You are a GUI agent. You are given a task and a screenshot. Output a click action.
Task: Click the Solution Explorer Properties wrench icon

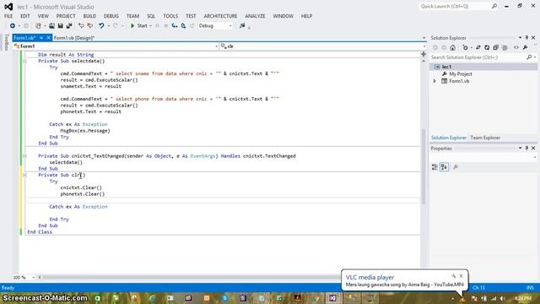525,47
